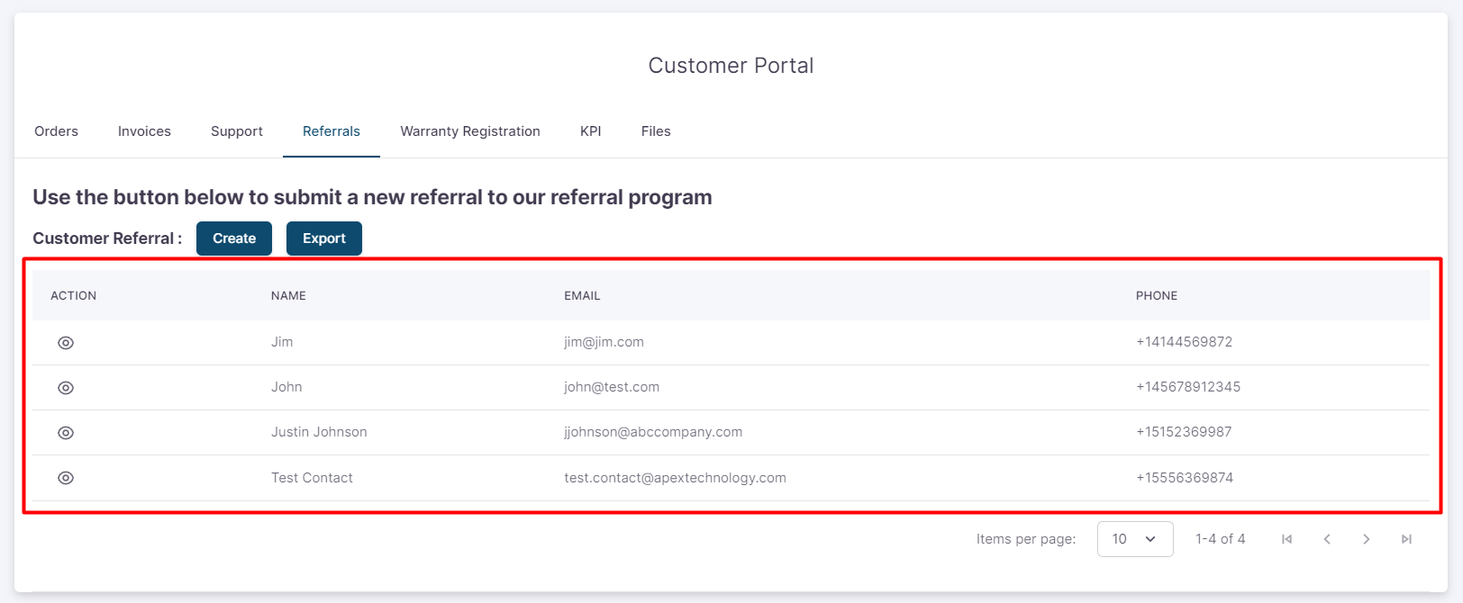
Task: Click the Name column header
Action: [288, 295]
